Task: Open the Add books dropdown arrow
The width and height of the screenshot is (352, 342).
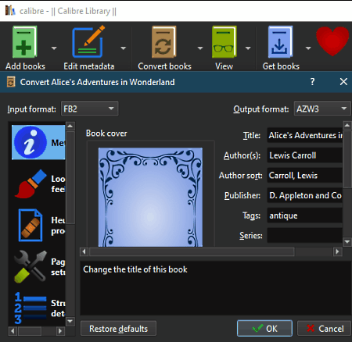Action: click(54, 48)
